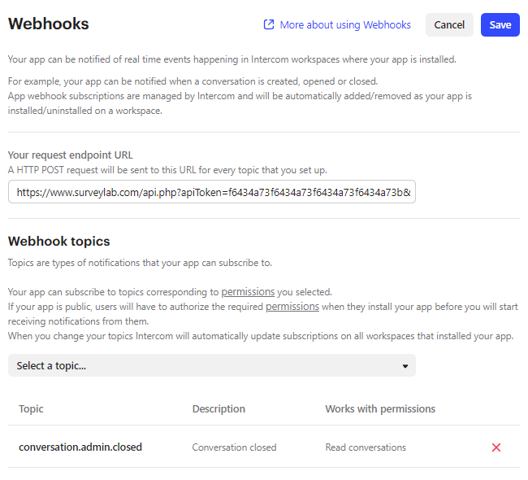The height and width of the screenshot is (480, 528).
Task: Click the Read conversations permission cell
Action: pyautogui.click(x=366, y=447)
